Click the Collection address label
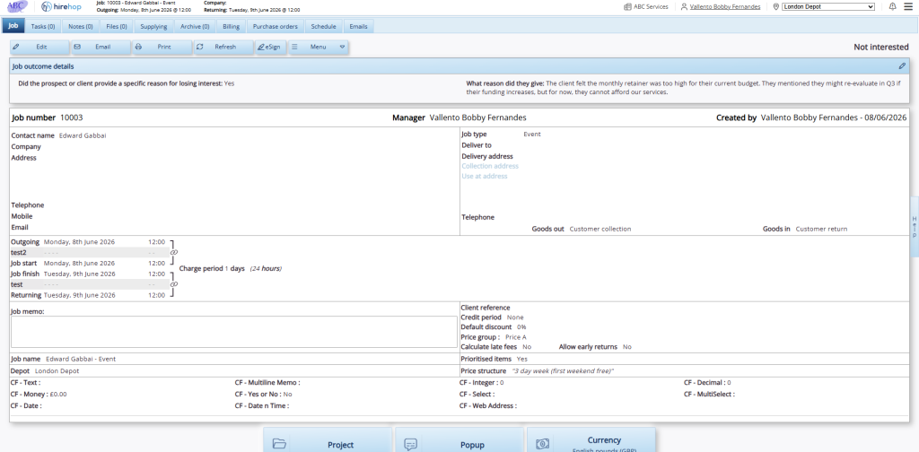This screenshot has height=452, width=919. [490, 166]
